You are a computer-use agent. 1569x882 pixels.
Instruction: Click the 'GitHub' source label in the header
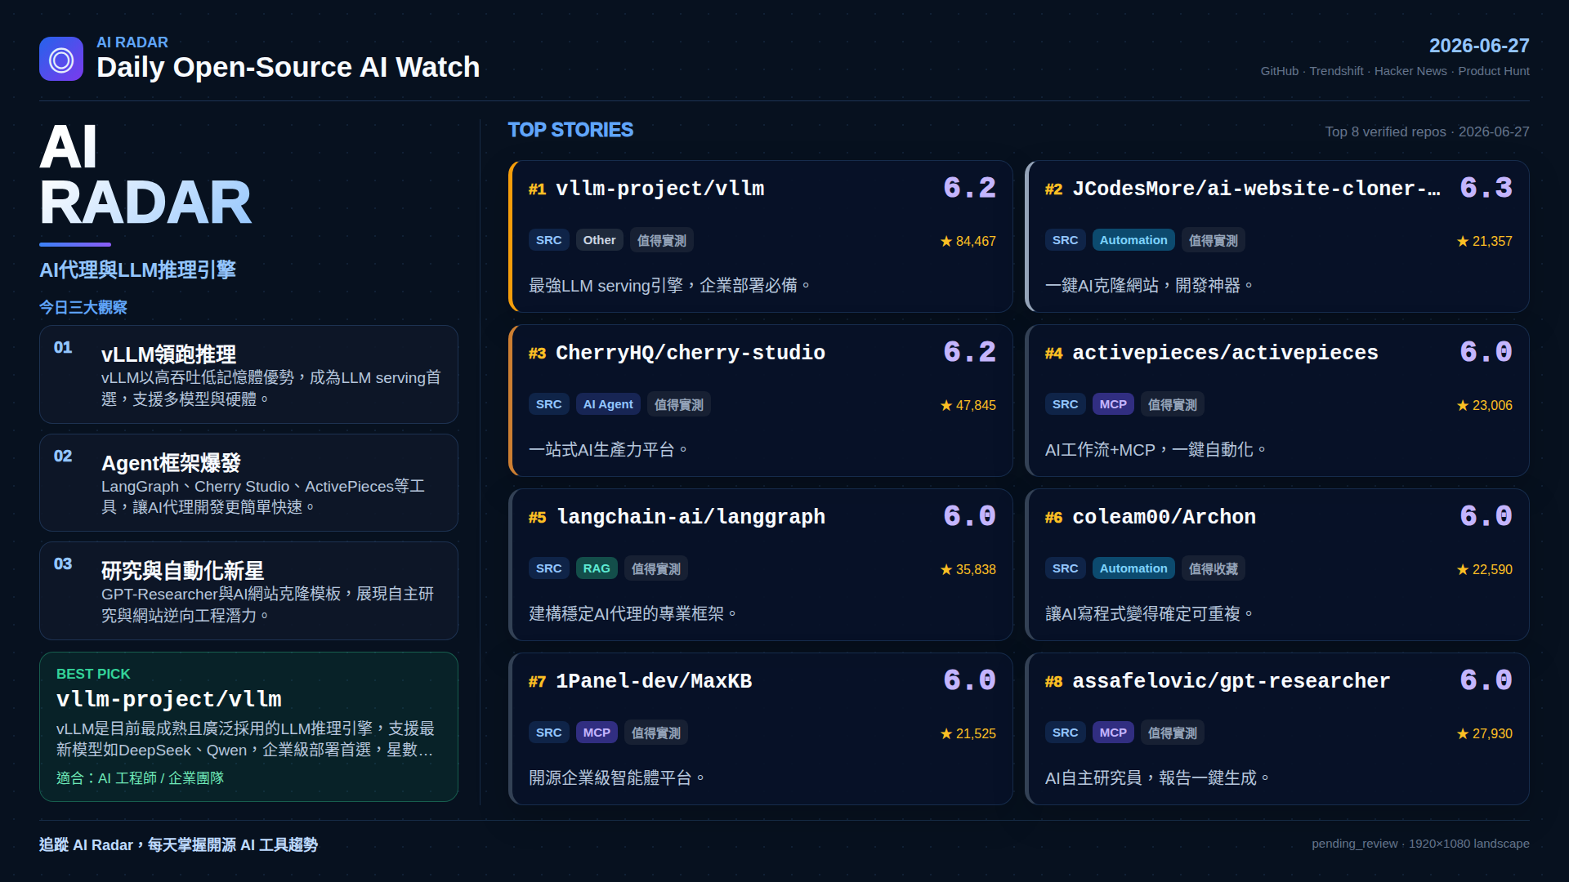(x=1280, y=71)
